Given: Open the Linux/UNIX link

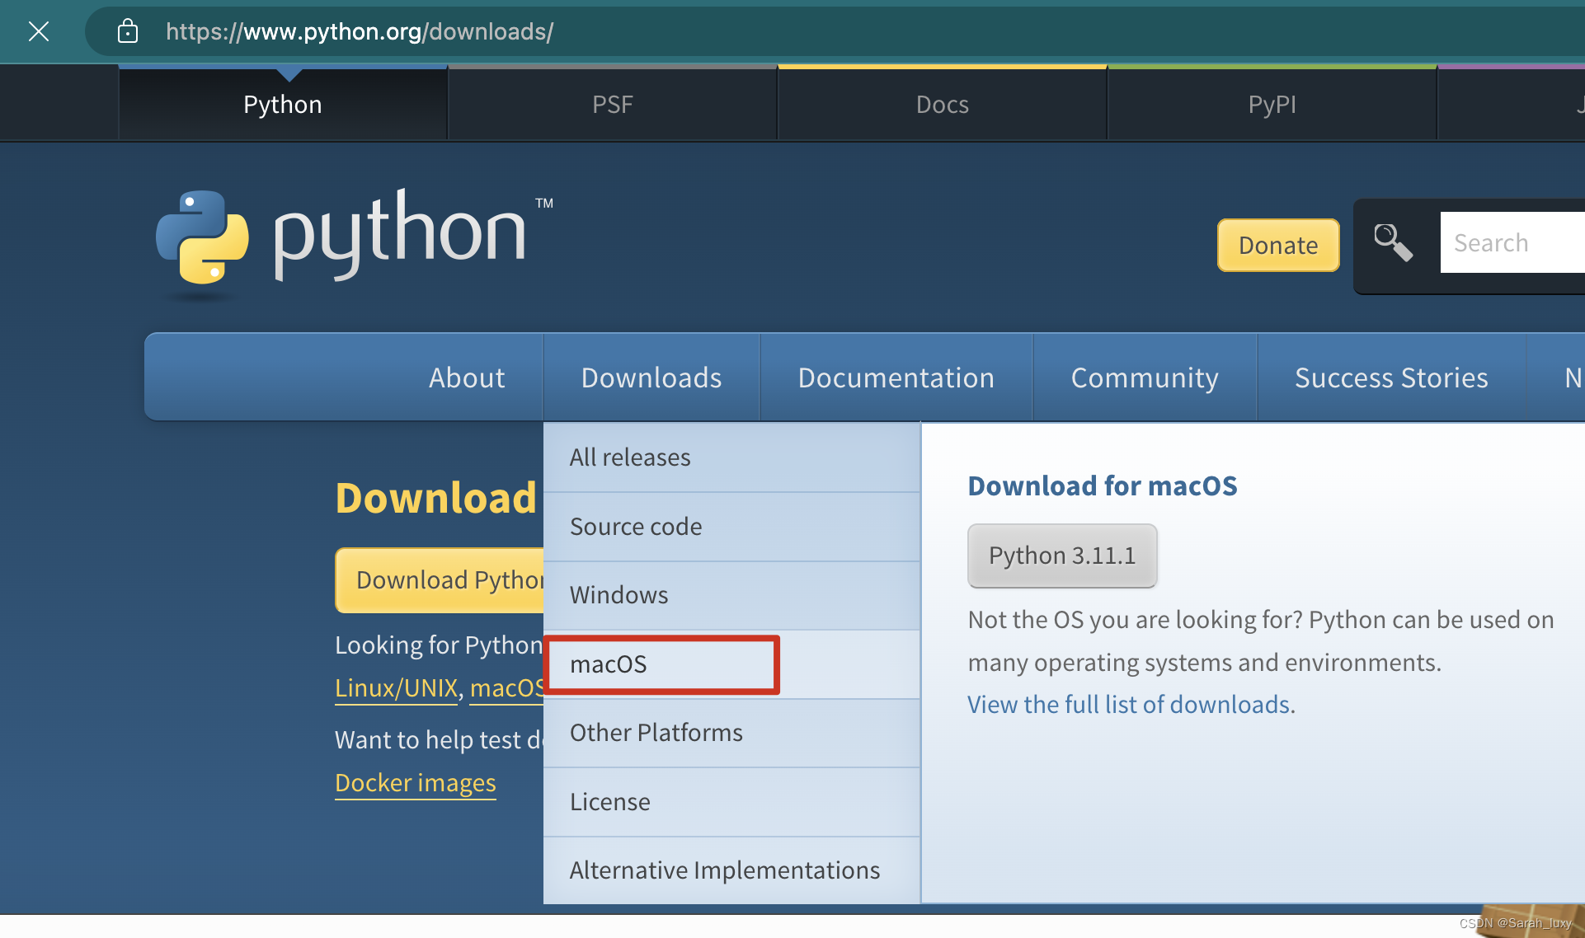Looking at the screenshot, I should pos(396,688).
